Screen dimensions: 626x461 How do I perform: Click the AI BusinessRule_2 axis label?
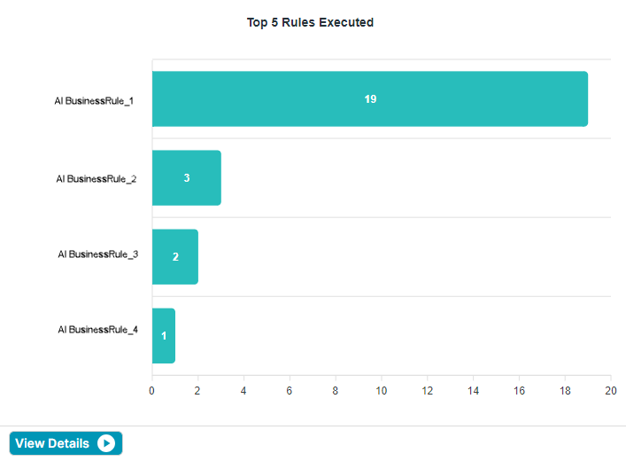pyautogui.click(x=97, y=179)
